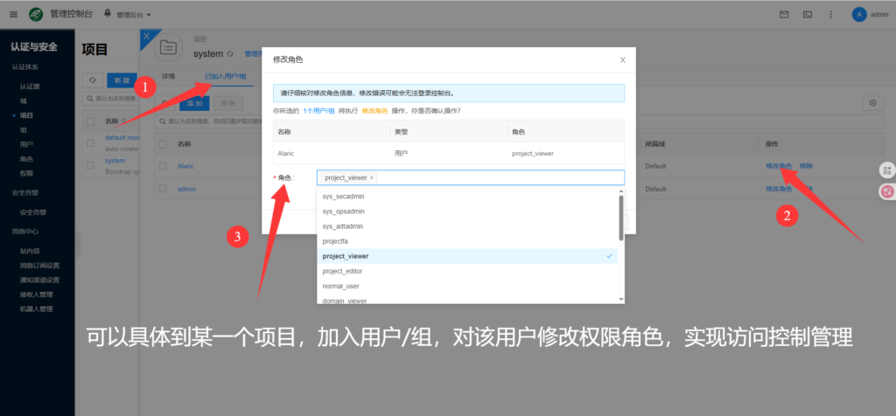Check the default project row checkbox
This screenshot has width=896, height=416.
coord(90,142)
